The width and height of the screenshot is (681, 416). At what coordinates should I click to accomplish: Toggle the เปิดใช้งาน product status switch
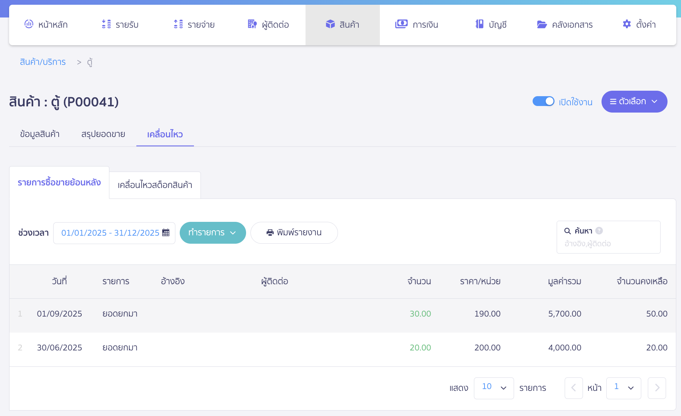click(544, 101)
